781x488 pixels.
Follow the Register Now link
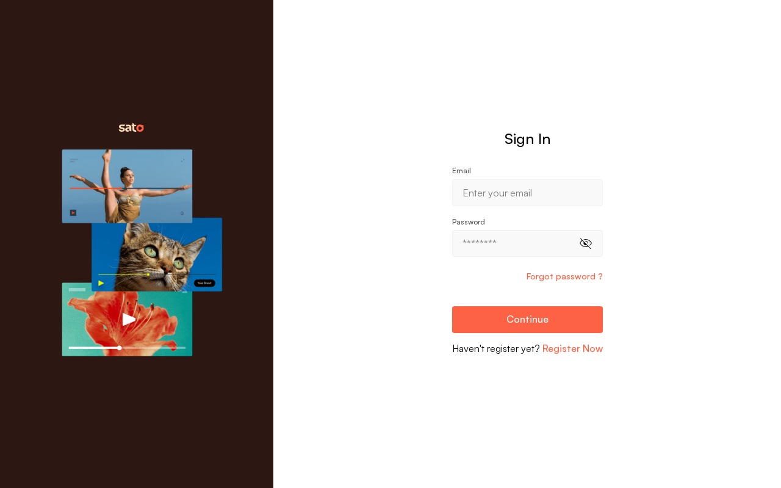coord(572,348)
